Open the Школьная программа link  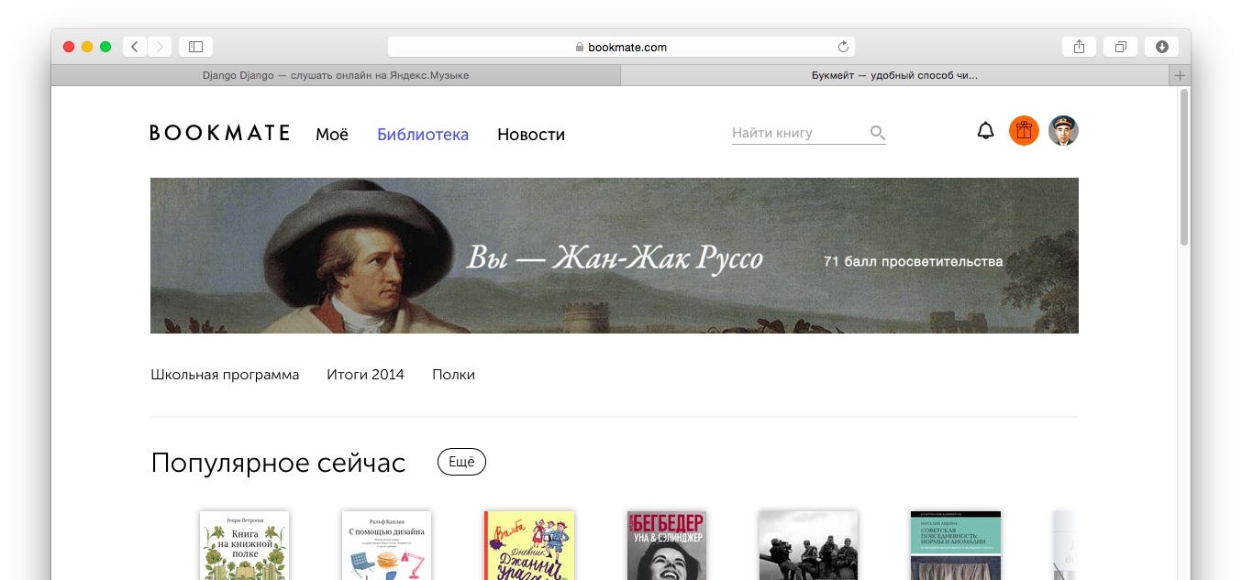click(x=225, y=375)
